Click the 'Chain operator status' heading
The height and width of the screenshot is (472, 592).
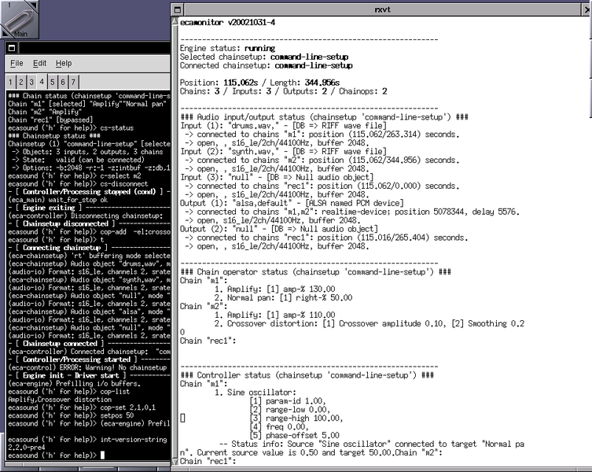pos(315,271)
